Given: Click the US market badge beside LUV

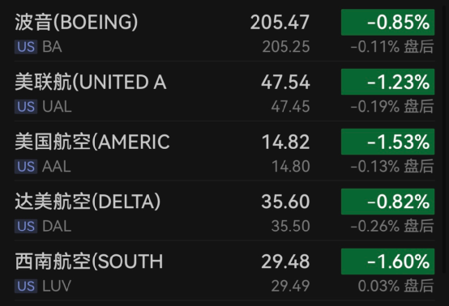Looking at the screenshot, I should coord(26,286).
